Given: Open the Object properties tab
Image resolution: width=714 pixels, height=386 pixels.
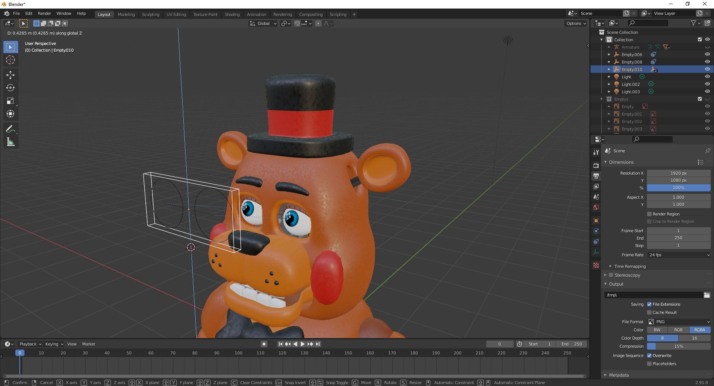Looking at the screenshot, I should [x=596, y=220].
